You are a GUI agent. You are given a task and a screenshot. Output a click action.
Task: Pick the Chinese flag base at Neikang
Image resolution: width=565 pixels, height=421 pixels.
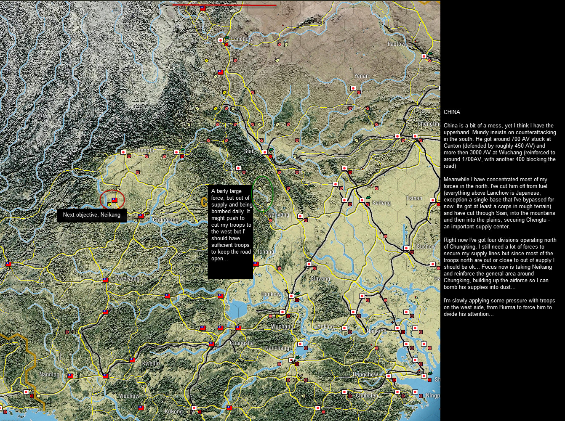115,200
